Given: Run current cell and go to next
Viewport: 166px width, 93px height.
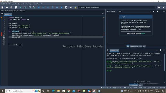Looking at the screenshot, I should click(x=30, y=7).
